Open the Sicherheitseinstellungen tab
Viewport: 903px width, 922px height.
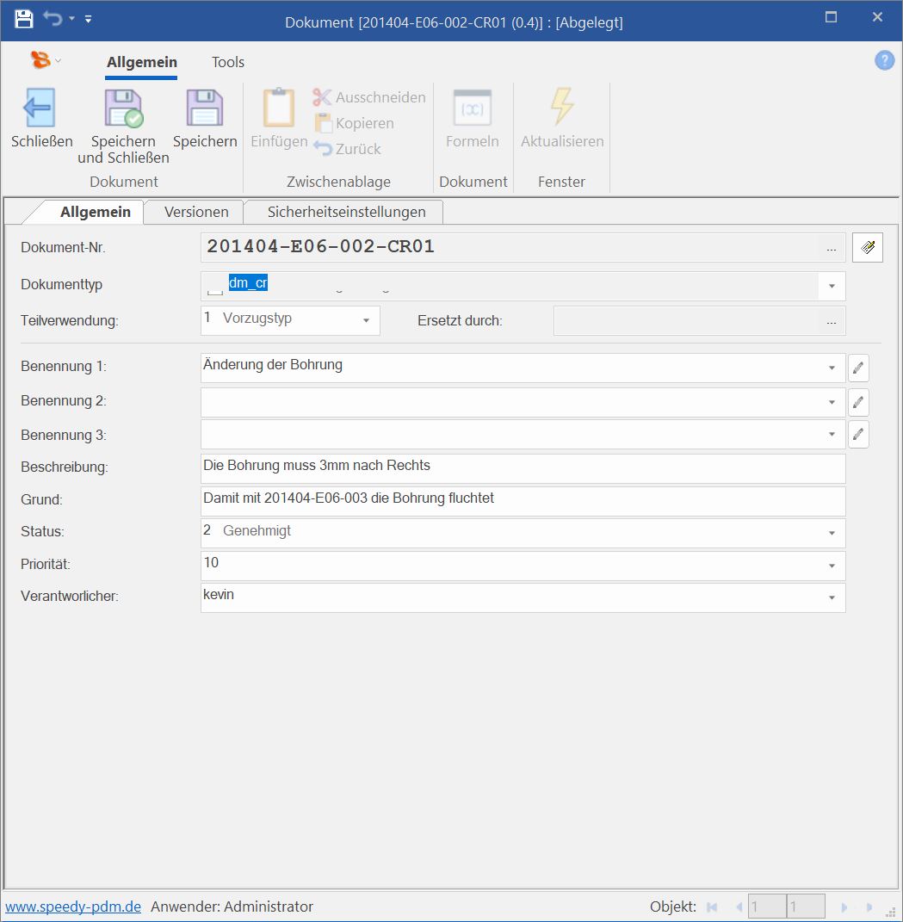click(346, 212)
